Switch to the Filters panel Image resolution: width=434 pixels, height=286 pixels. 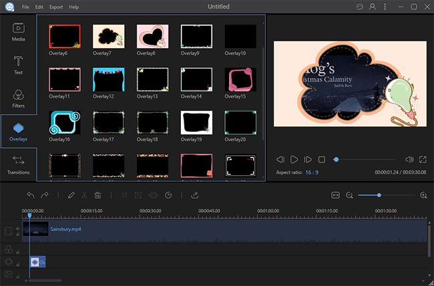(18, 99)
